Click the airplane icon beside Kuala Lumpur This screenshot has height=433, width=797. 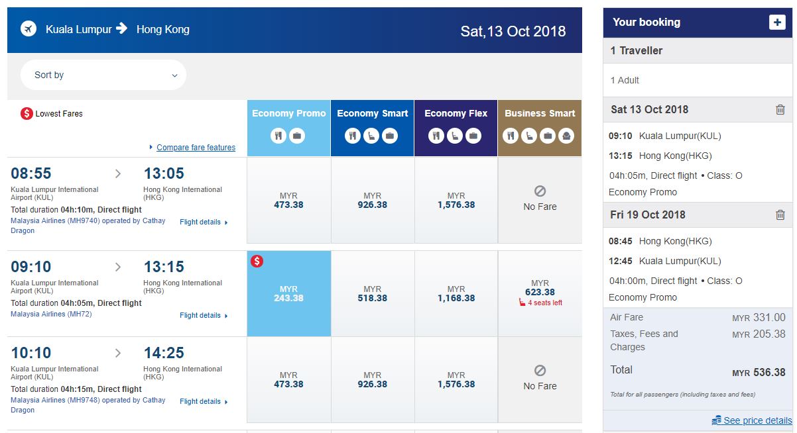29,29
